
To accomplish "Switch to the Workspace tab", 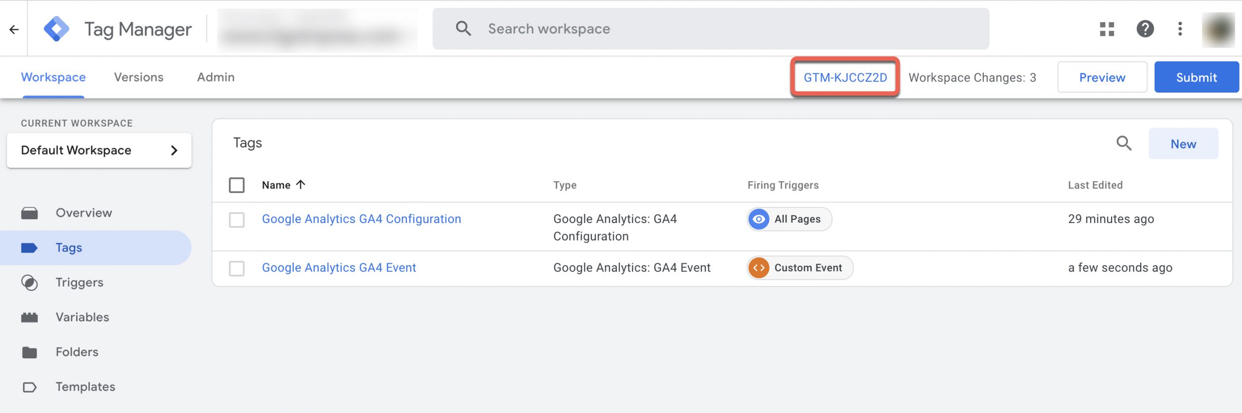I will click(53, 78).
